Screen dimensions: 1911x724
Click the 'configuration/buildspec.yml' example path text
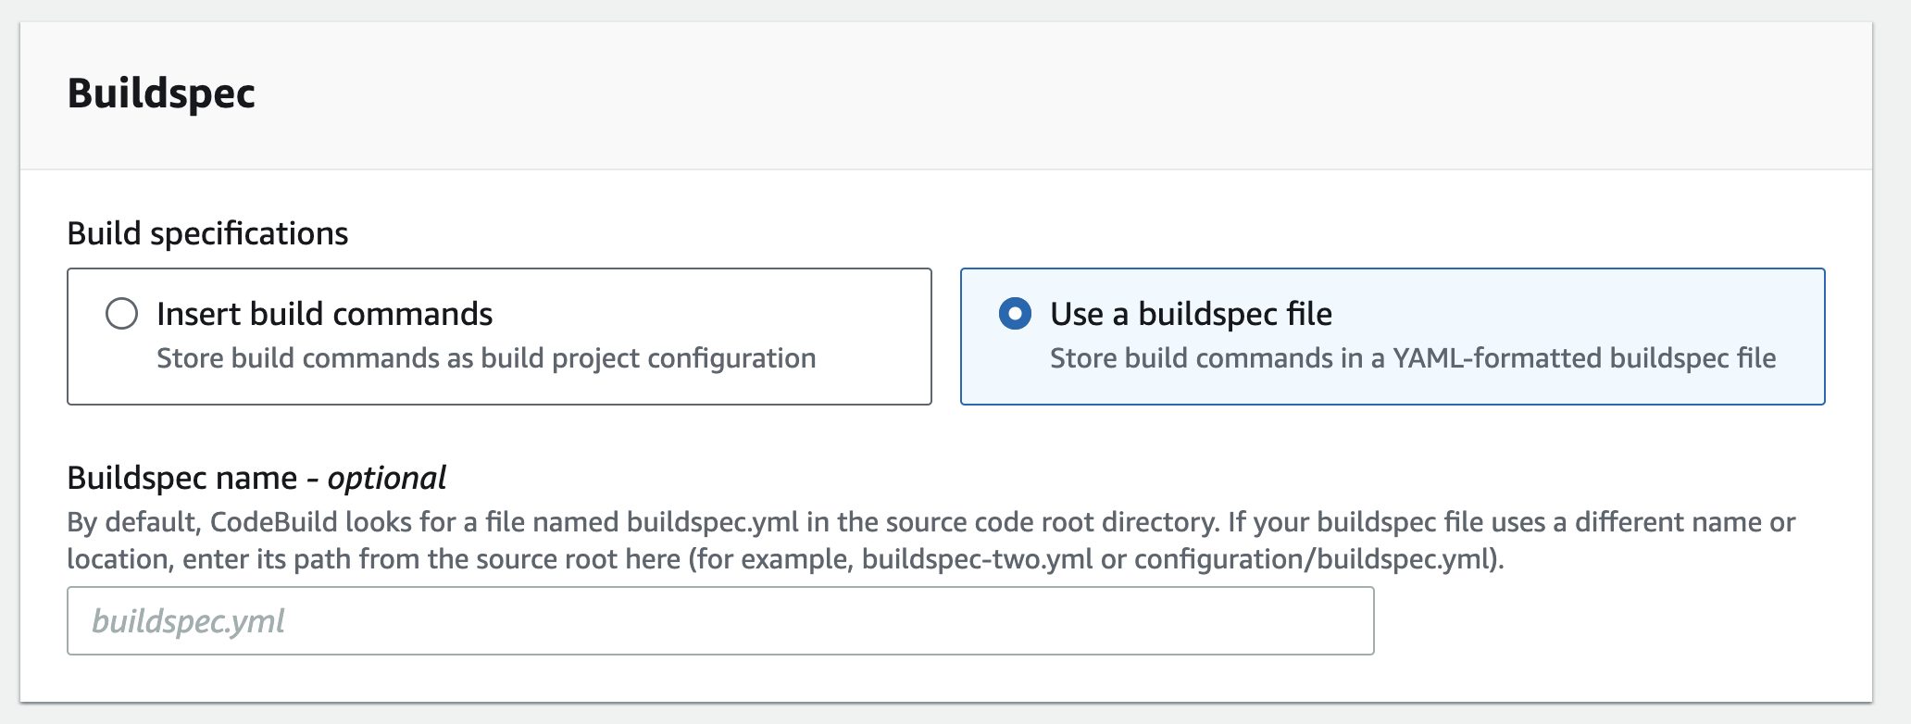point(1311,559)
